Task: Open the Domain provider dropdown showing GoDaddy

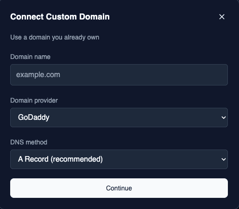Action: (119, 118)
